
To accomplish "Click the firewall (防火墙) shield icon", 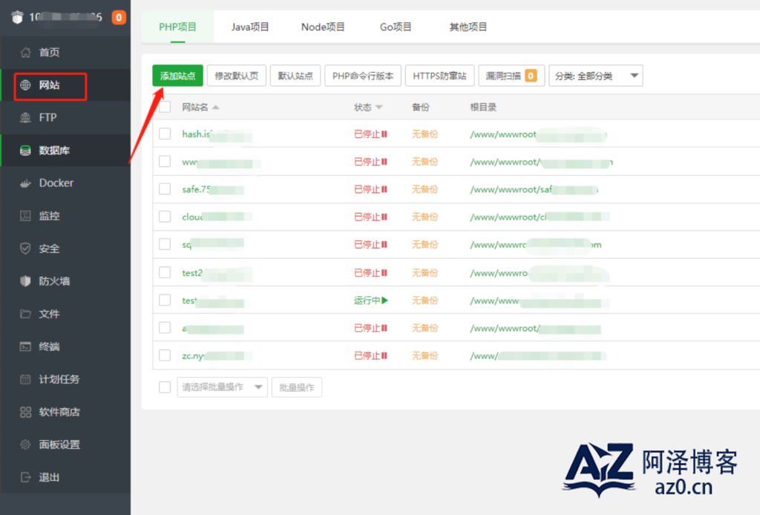I will [x=25, y=281].
